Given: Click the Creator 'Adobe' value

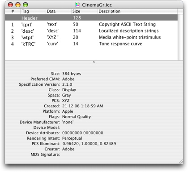Looking at the screenshot, I should [x=68, y=149].
